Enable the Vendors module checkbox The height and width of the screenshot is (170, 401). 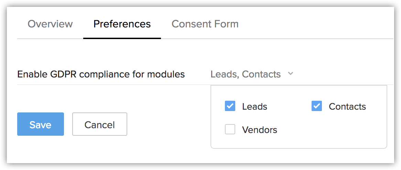click(230, 130)
